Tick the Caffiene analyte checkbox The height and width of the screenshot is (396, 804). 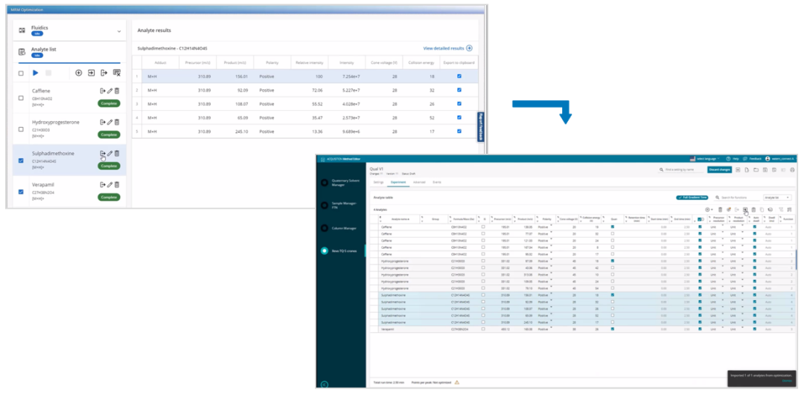[x=21, y=98]
